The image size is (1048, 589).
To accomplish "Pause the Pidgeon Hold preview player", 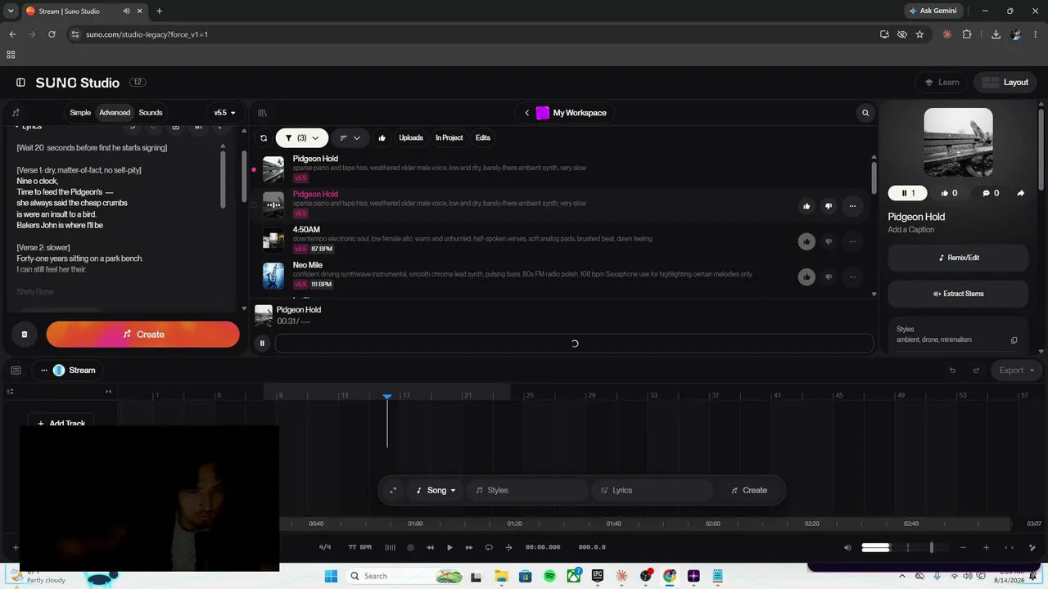I will [262, 344].
